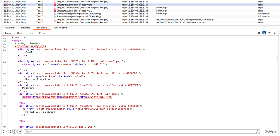280x136 pixels.
Task: Toggle the blue line-wrap icon
Action: [264, 33]
